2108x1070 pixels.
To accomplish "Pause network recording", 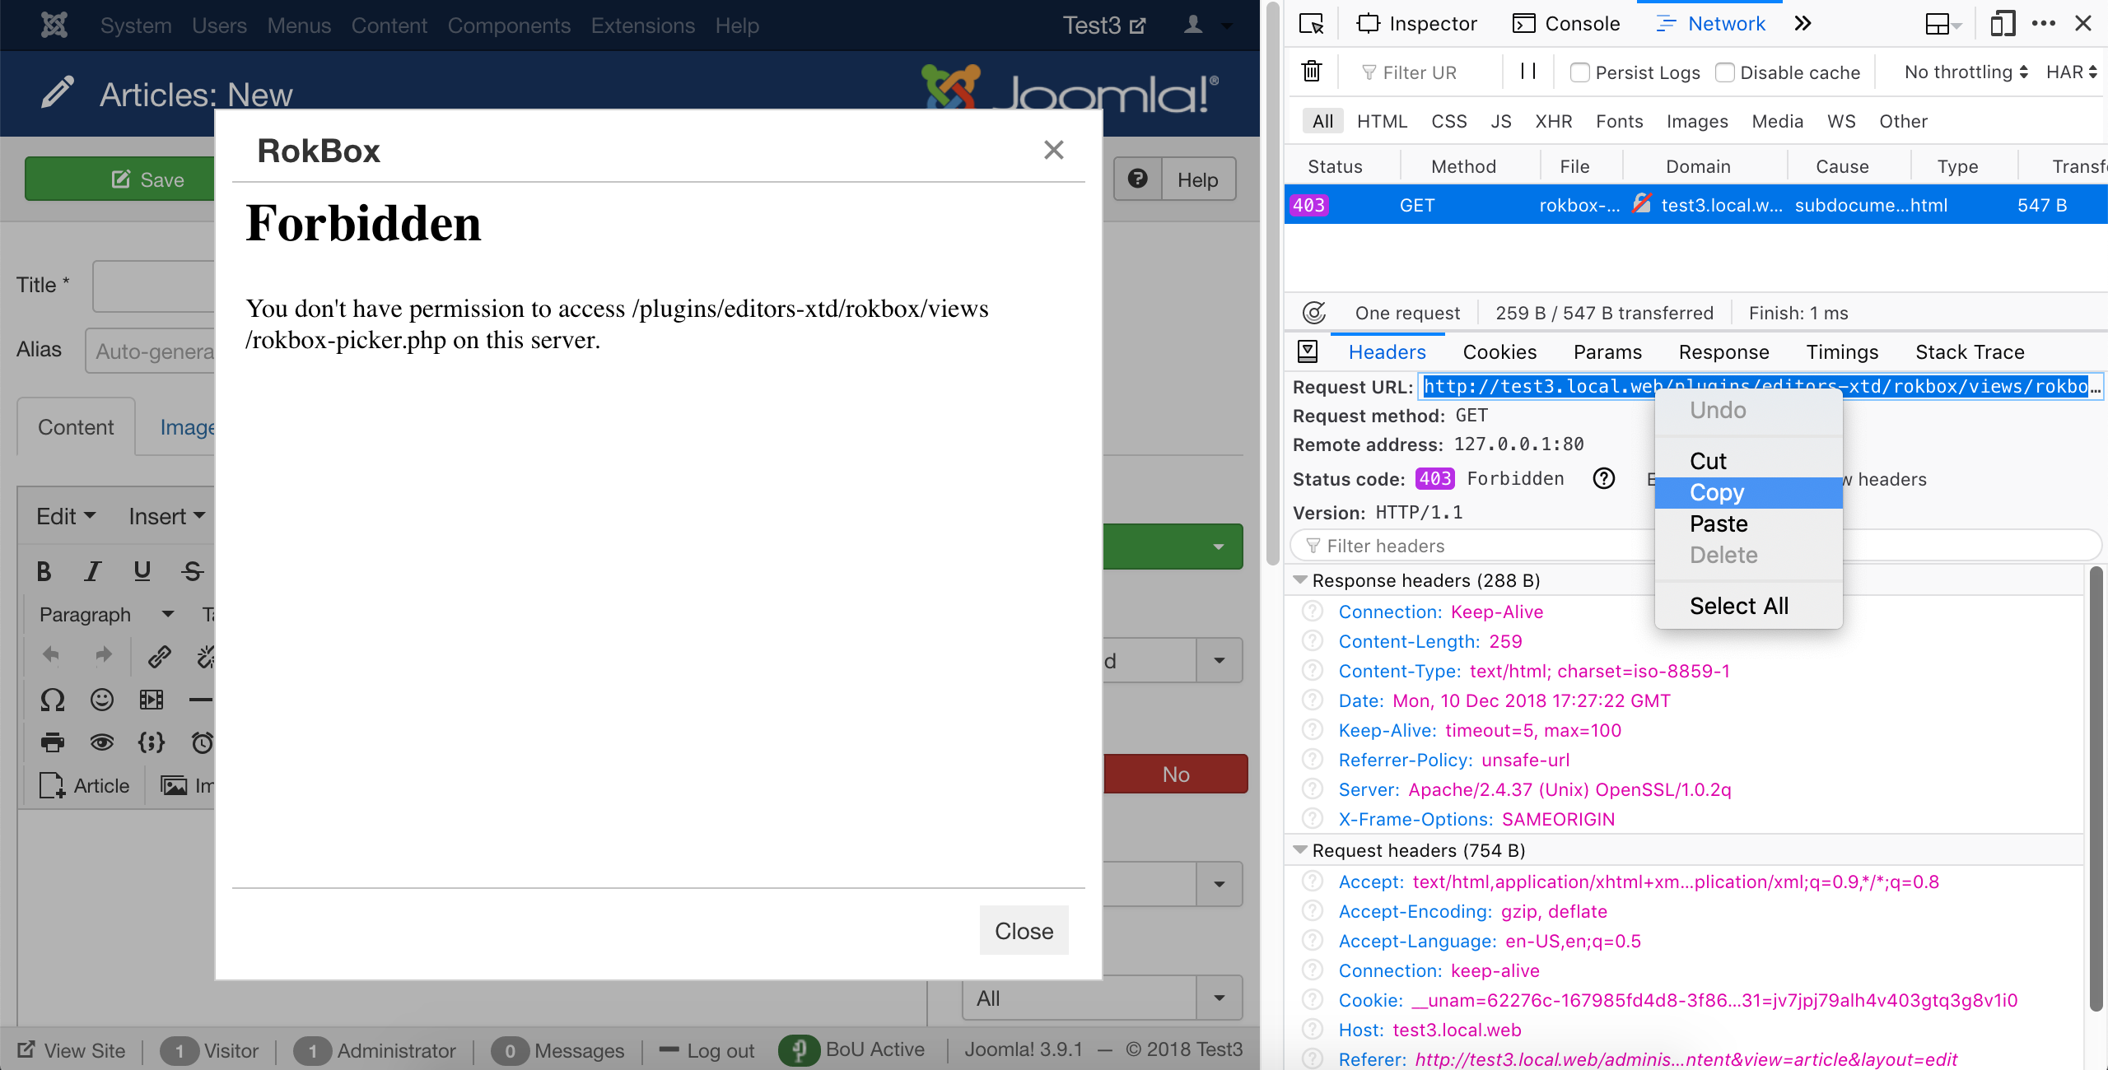I will (x=1528, y=72).
